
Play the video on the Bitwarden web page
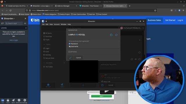click(107, 91)
